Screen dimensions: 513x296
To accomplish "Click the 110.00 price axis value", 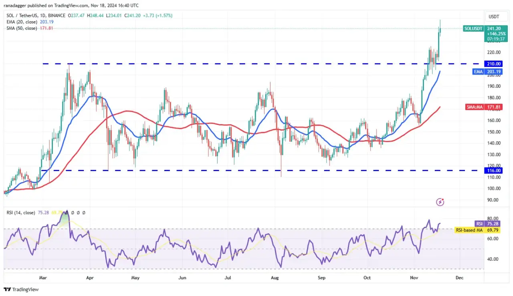I will pyautogui.click(x=493, y=177).
